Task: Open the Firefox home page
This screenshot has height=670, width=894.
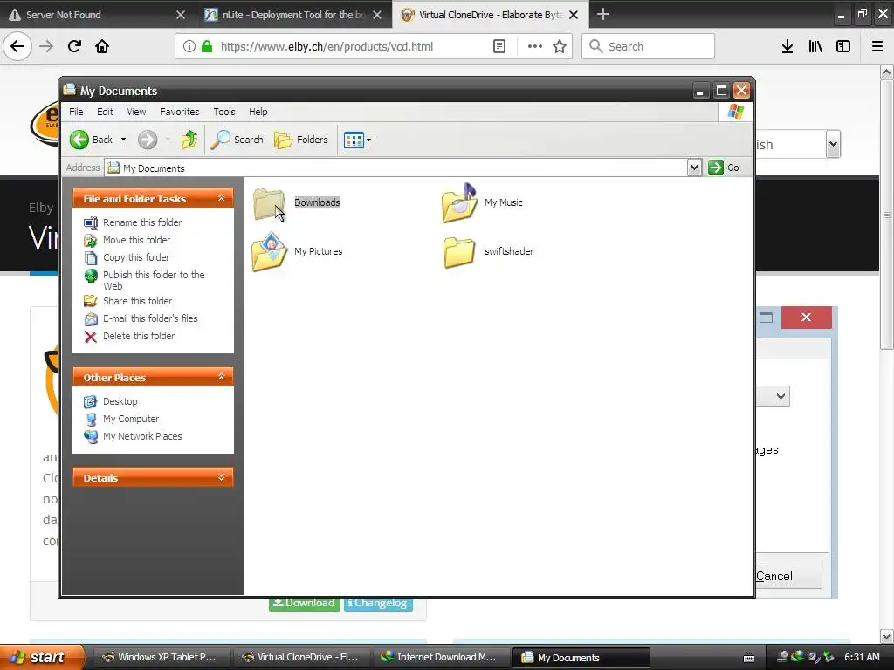Action: (x=102, y=46)
